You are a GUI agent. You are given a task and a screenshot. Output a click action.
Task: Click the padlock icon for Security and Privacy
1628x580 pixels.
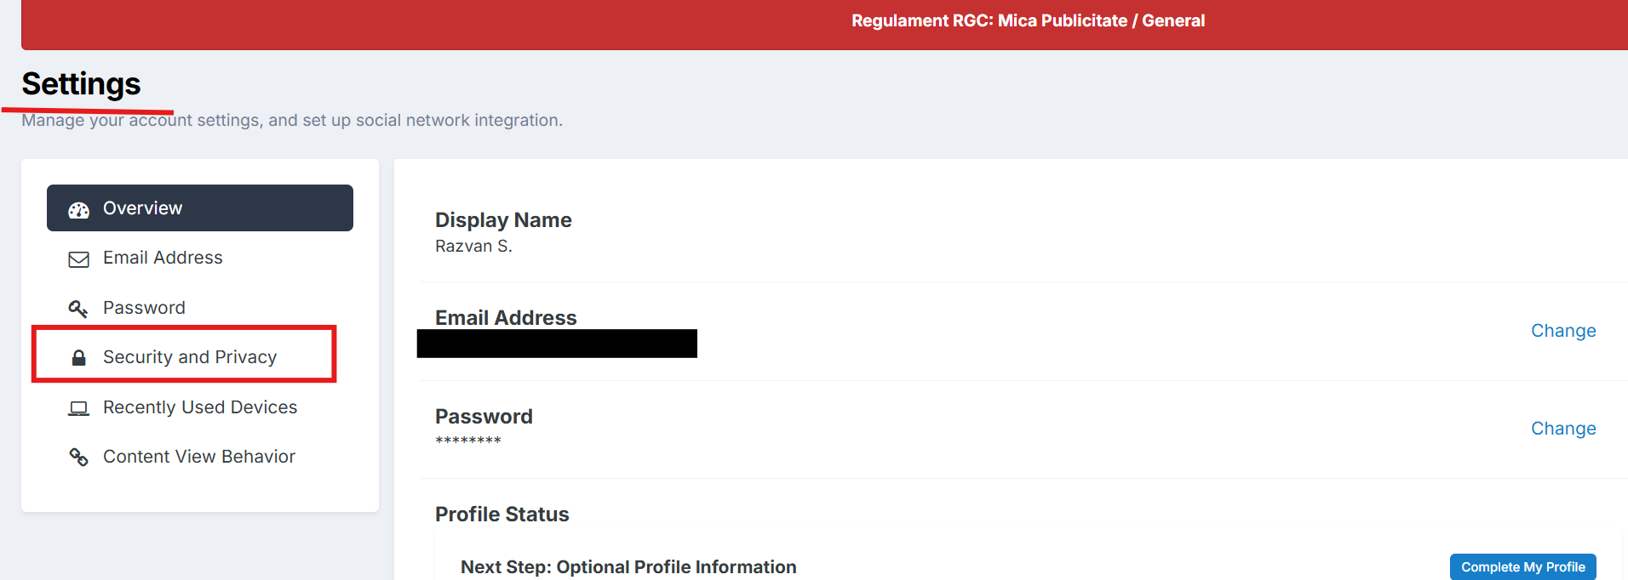coord(78,357)
